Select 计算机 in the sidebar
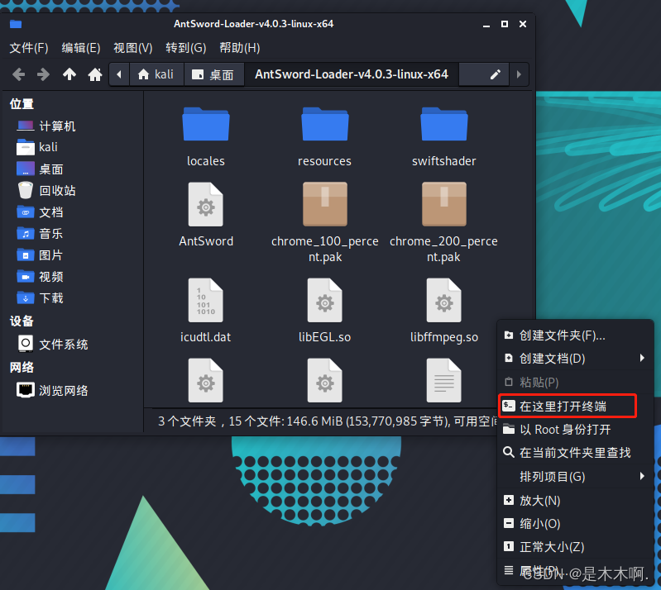This screenshot has height=590, width=661. tap(46, 126)
